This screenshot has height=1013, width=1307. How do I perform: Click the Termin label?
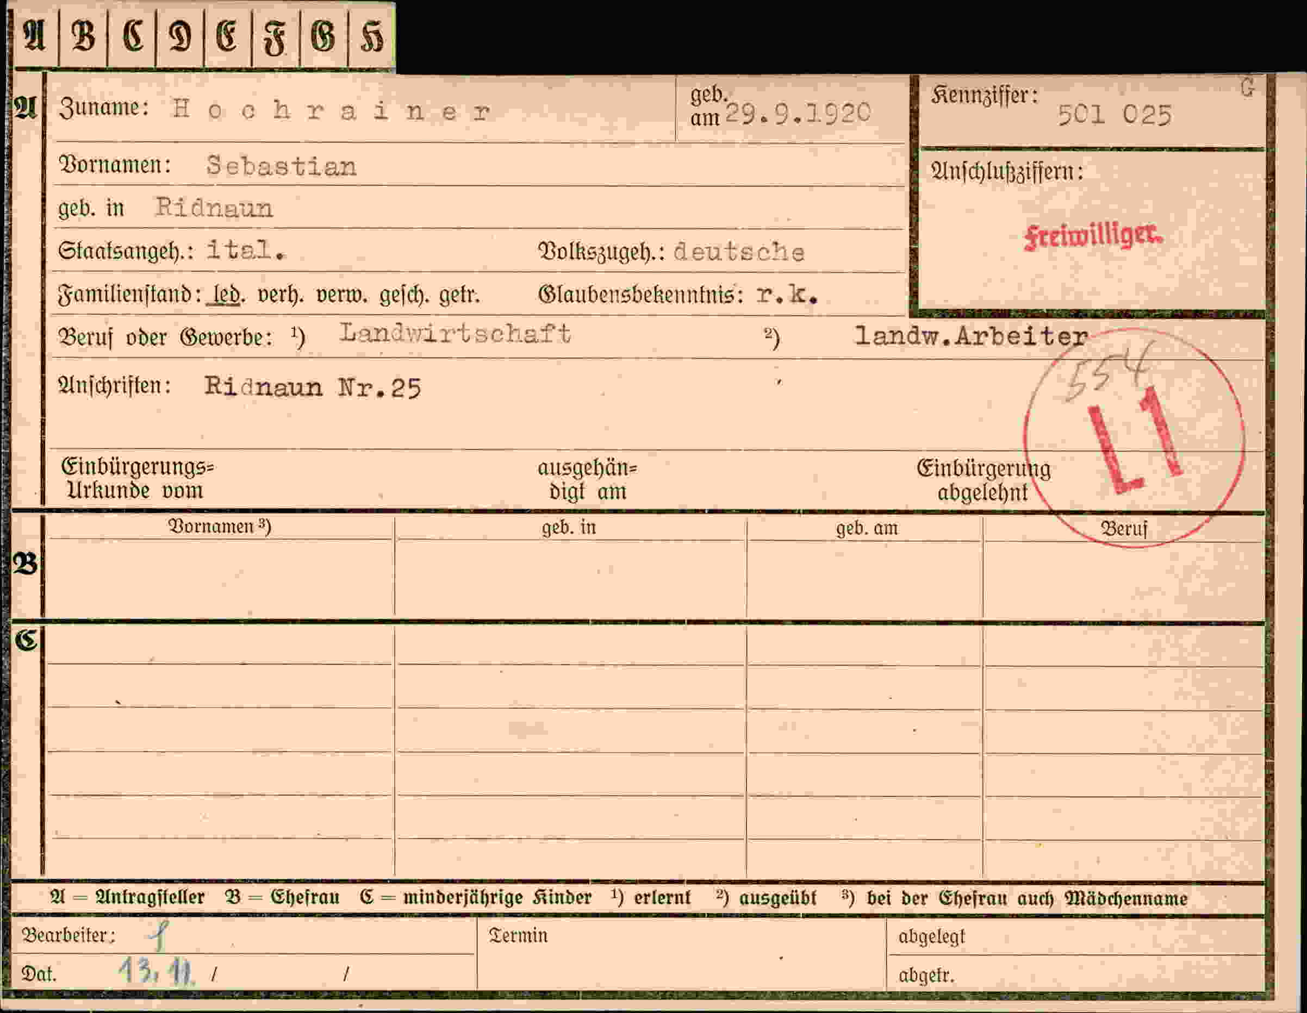click(518, 936)
